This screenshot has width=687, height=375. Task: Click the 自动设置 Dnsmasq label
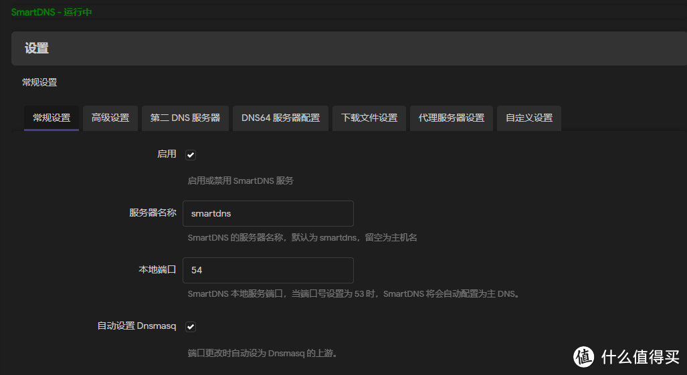click(x=136, y=326)
